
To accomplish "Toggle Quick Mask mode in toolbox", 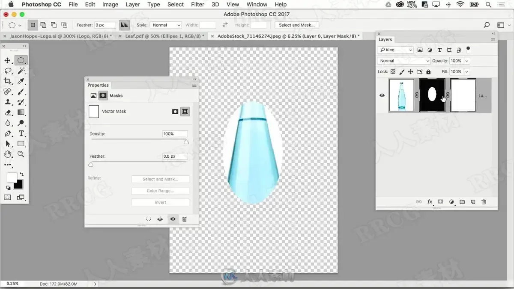I will 8,197.
